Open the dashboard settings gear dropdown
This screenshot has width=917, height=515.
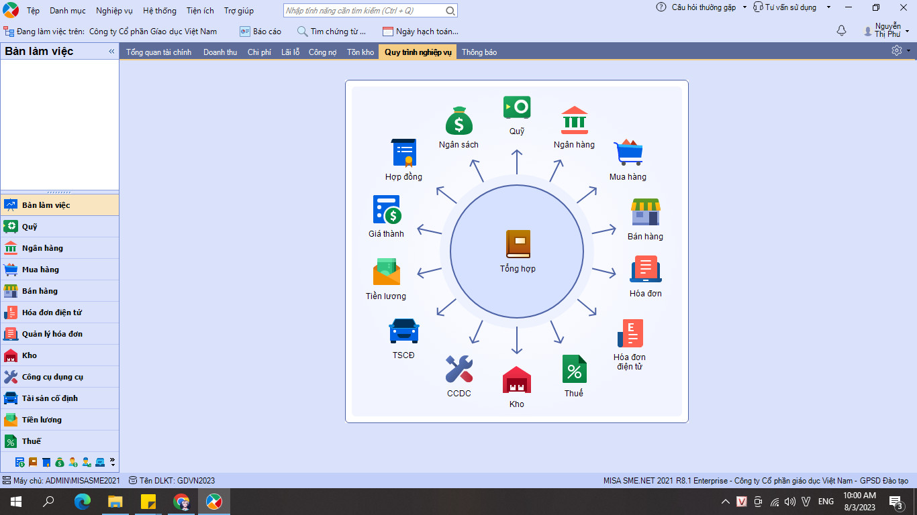pos(900,50)
